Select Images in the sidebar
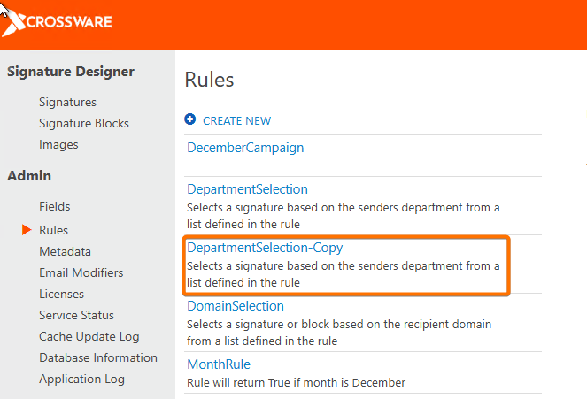This screenshot has width=587, height=399. (x=58, y=145)
